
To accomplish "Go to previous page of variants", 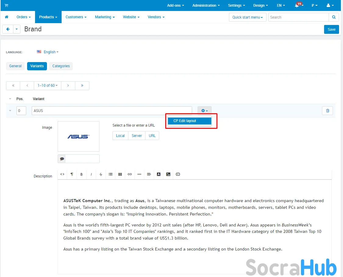I will tap(27, 86).
